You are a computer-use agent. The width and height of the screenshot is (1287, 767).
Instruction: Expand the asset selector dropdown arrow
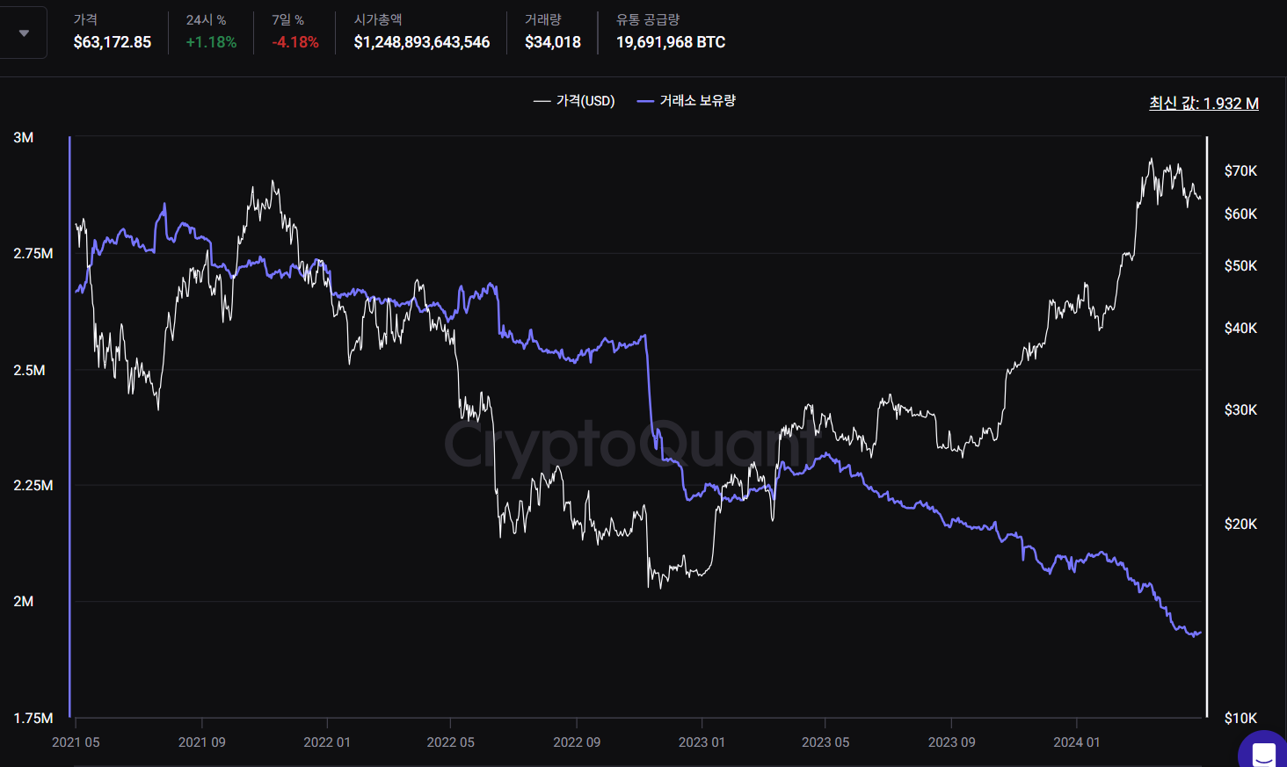[24, 33]
